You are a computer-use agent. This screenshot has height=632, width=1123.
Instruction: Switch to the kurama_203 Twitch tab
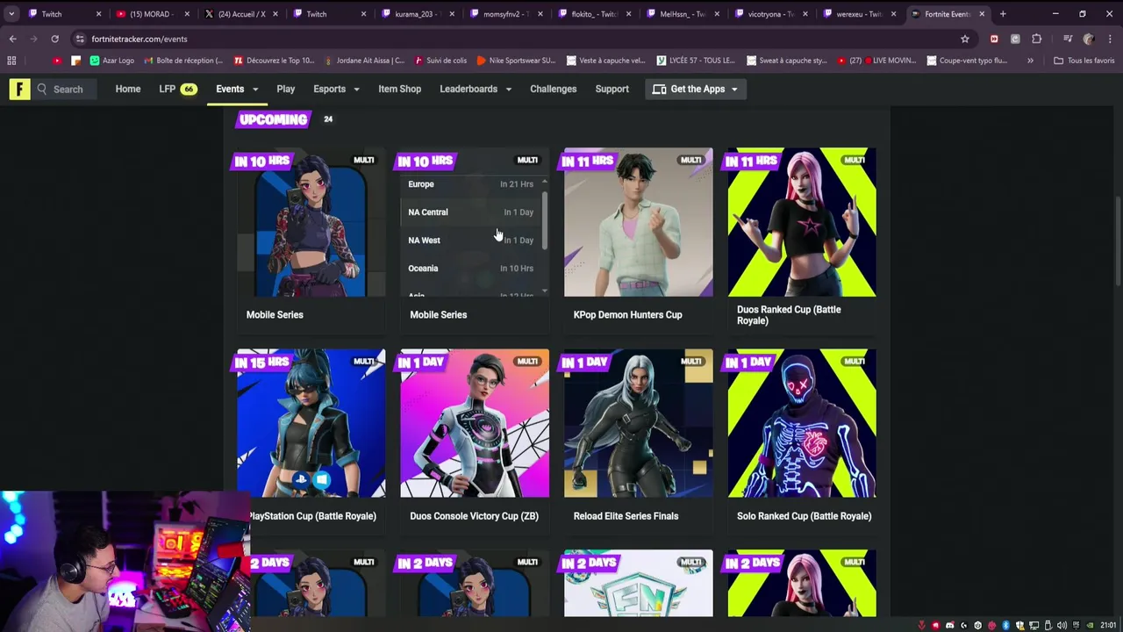click(417, 14)
